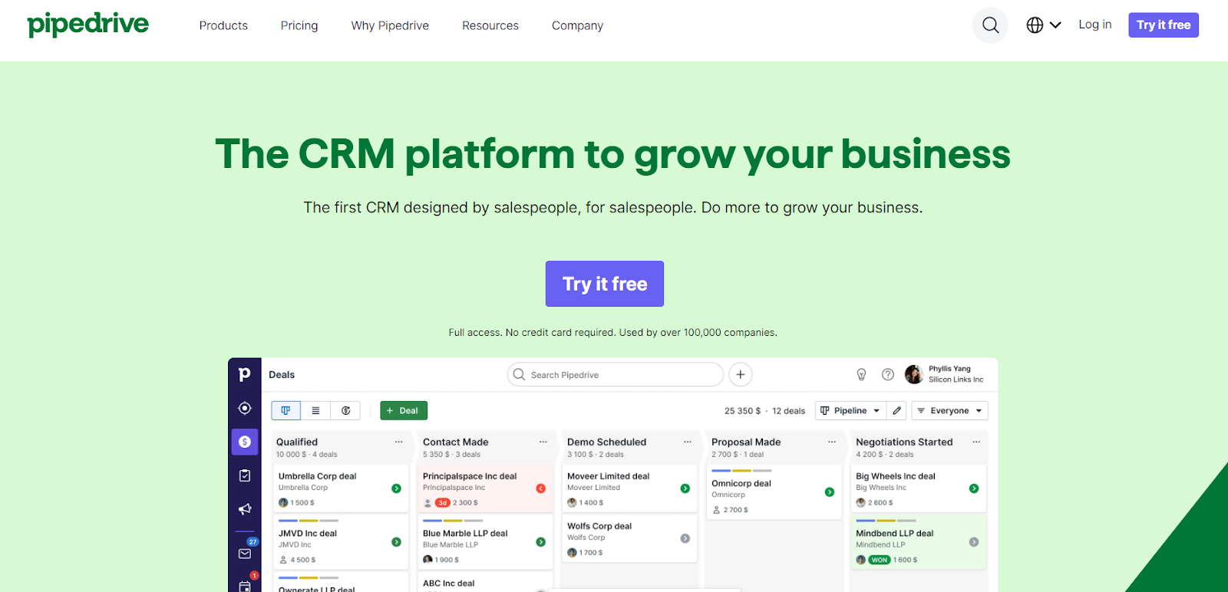Open the Products menu
1228x592 pixels.
point(223,25)
